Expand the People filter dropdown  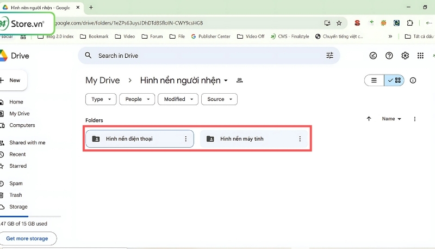pyautogui.click(x=137, y=99)
